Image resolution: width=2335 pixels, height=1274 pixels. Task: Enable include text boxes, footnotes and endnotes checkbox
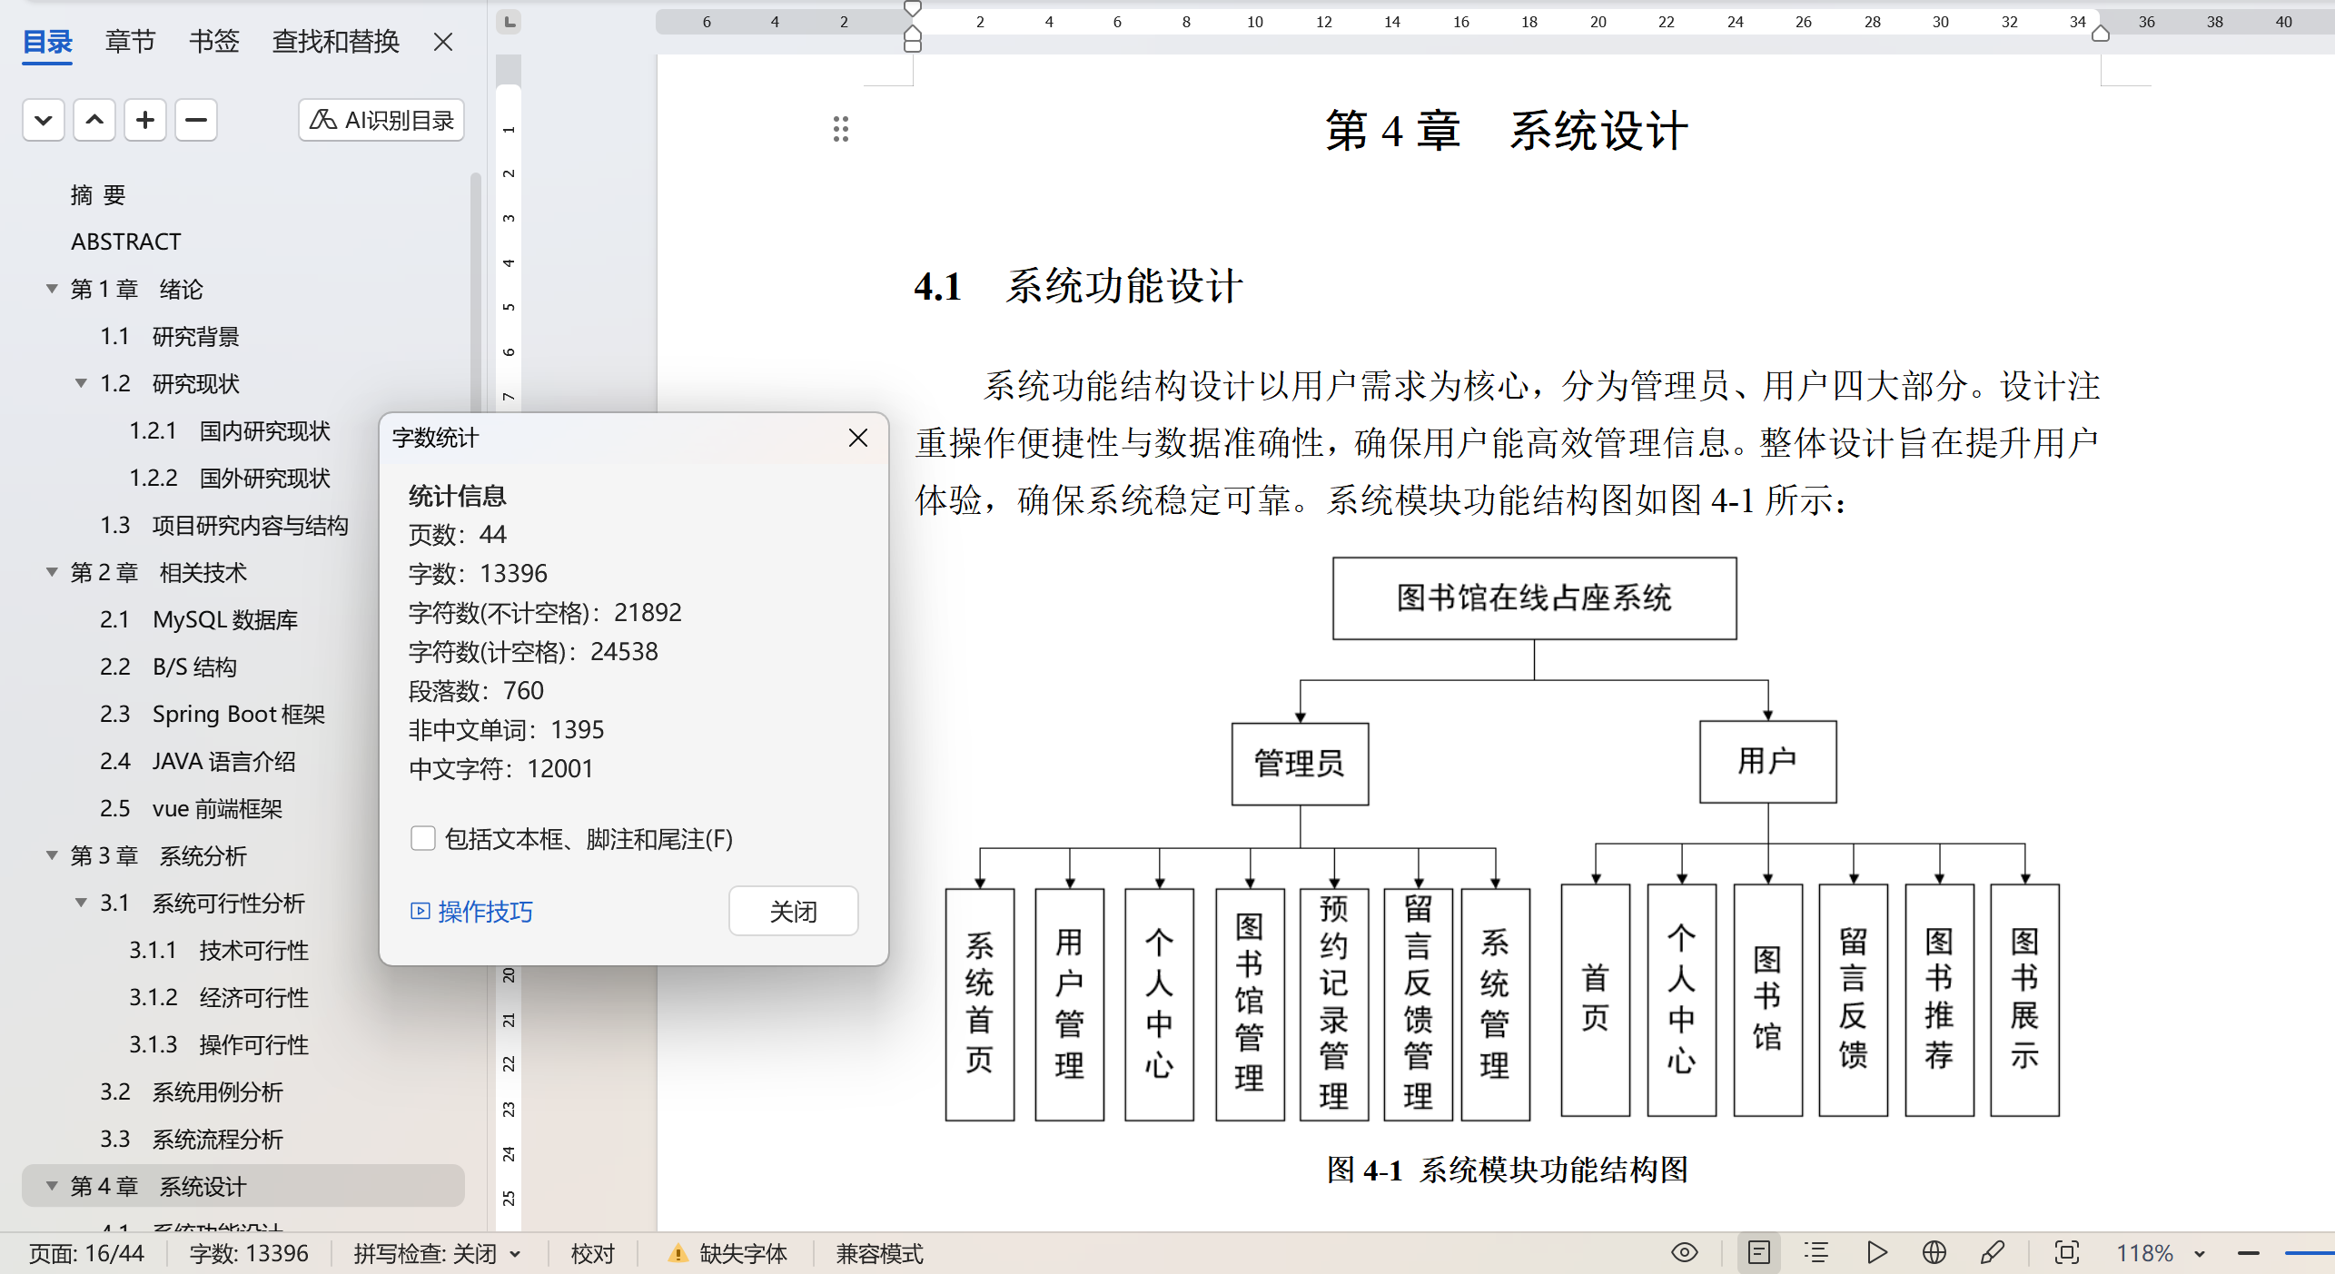coord(423,838)
